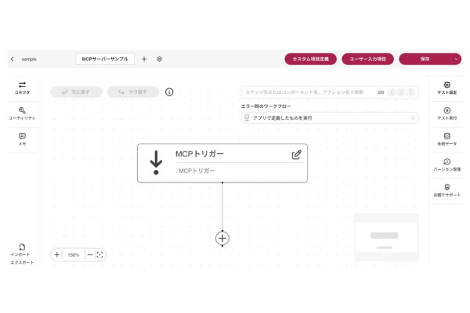Add a new tab with plus button
The height and width of the screenshot is (313, 470).
point(144,59)
